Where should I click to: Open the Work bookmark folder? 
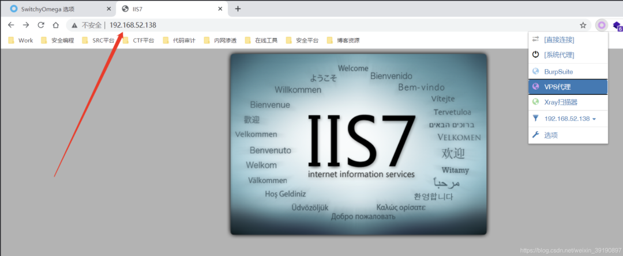(21, 40)
